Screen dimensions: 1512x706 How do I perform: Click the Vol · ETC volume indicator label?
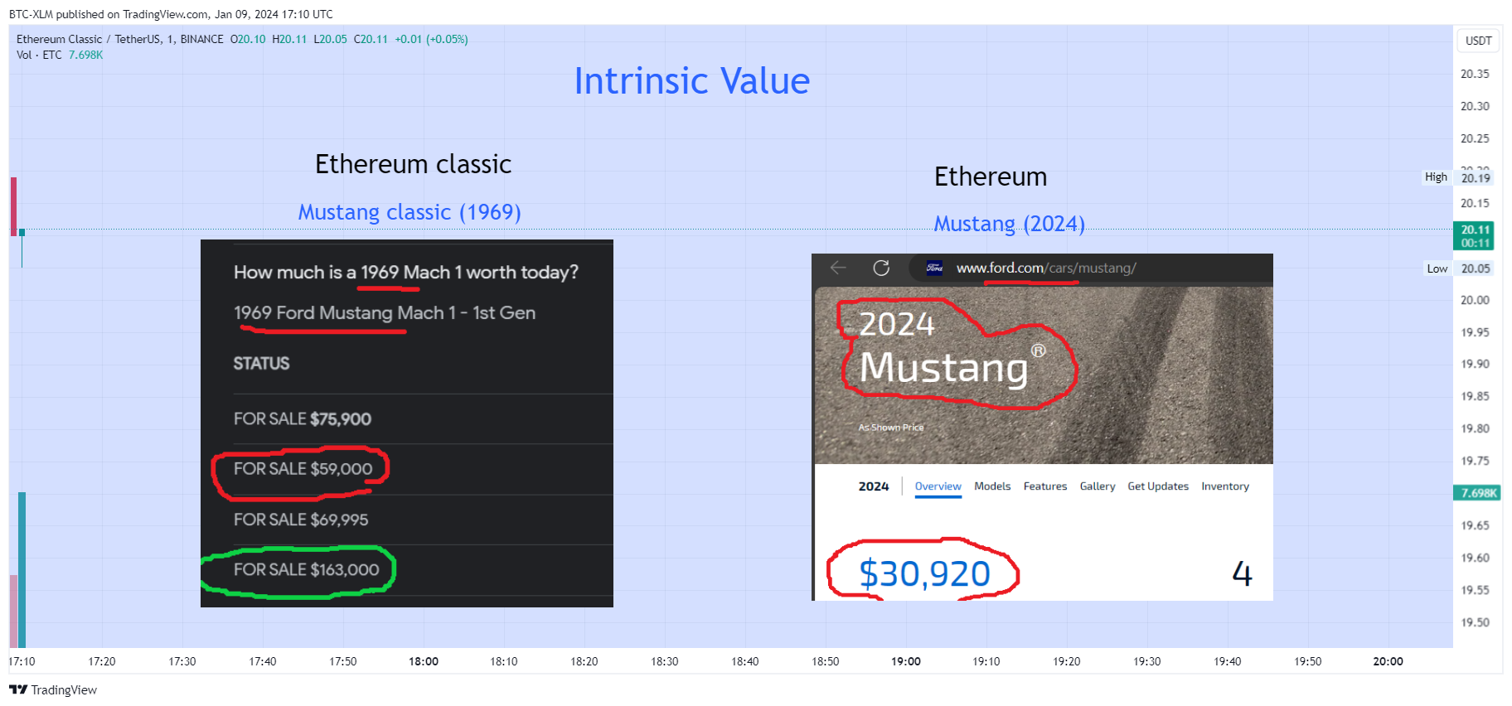[x=39, y=55]
